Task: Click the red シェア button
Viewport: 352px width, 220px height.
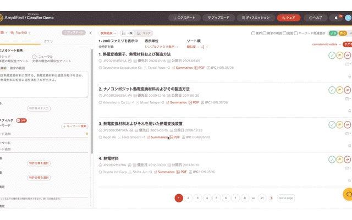Action: (289, 18)
